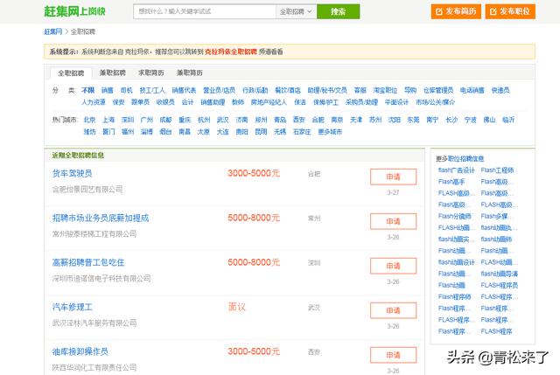Apply for the 货车驾驶员 job

[393, 177]
